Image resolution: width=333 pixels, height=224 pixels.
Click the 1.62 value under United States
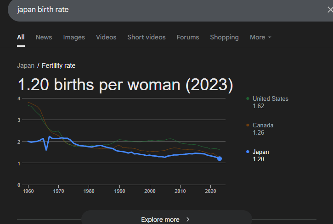click(258, 106)
